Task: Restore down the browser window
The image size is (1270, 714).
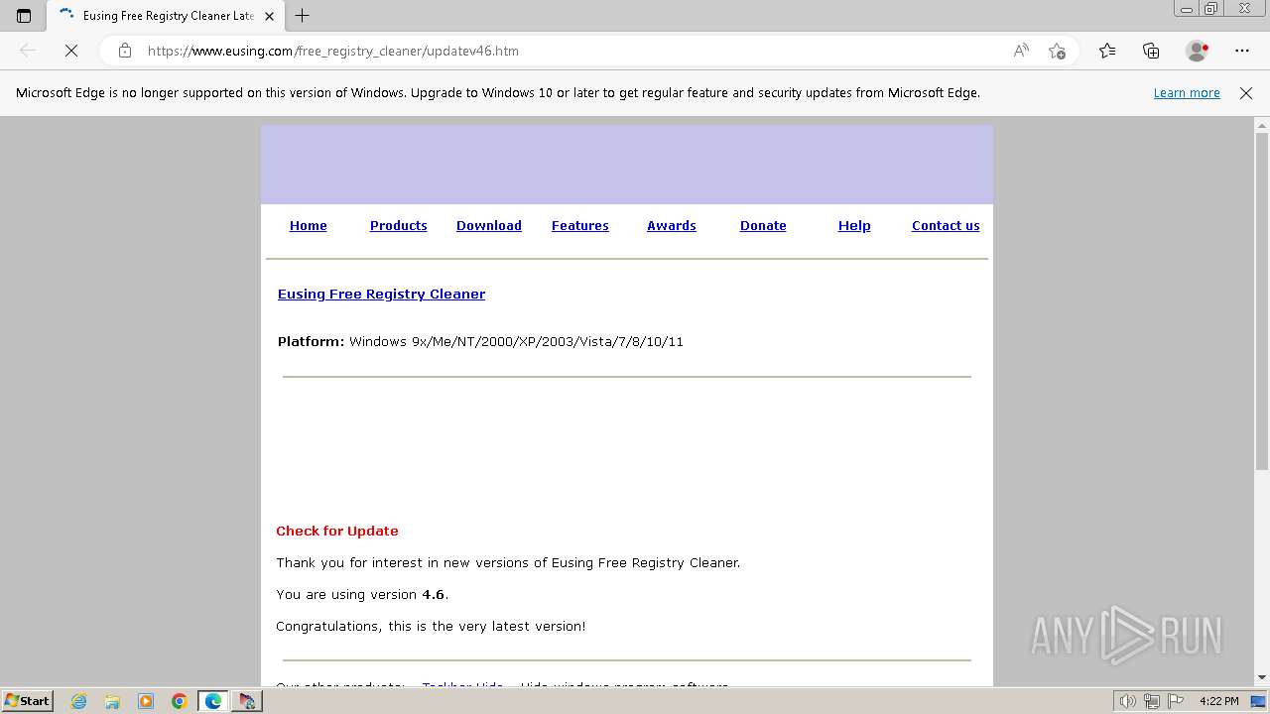Action: pos(1210,9)
